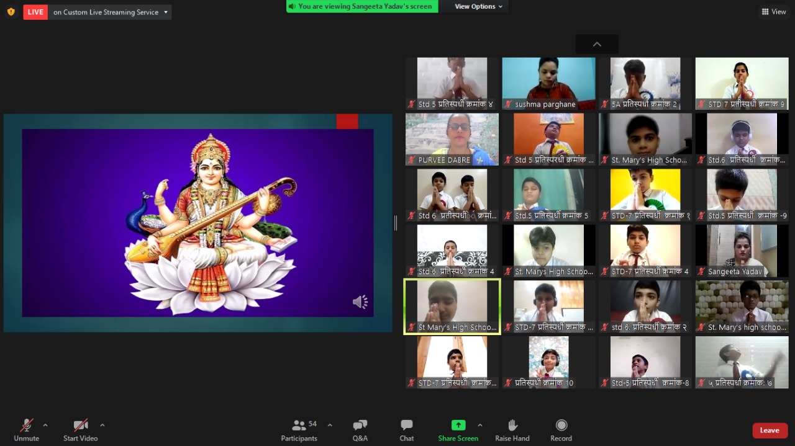Screen dimensions: 795x446
Task: Select the 'Std 6. प्रतिस्पर्धी क्रमांक 4' video tile
Action: click(x=452, y=251)
